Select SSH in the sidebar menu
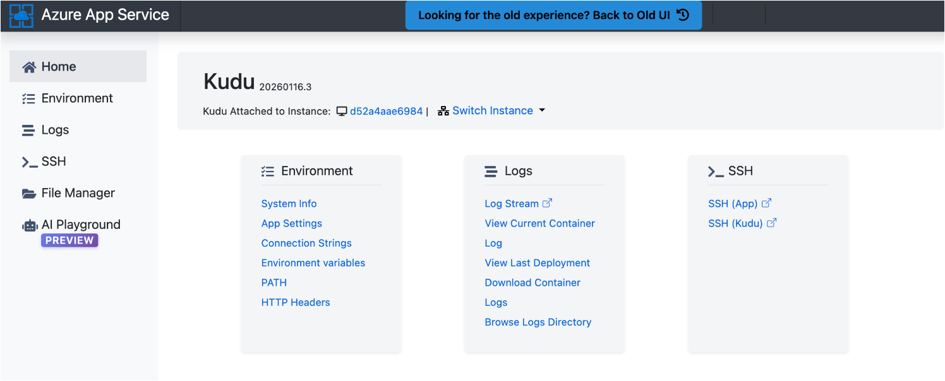The image size is (945, 381). pos(78,161)
